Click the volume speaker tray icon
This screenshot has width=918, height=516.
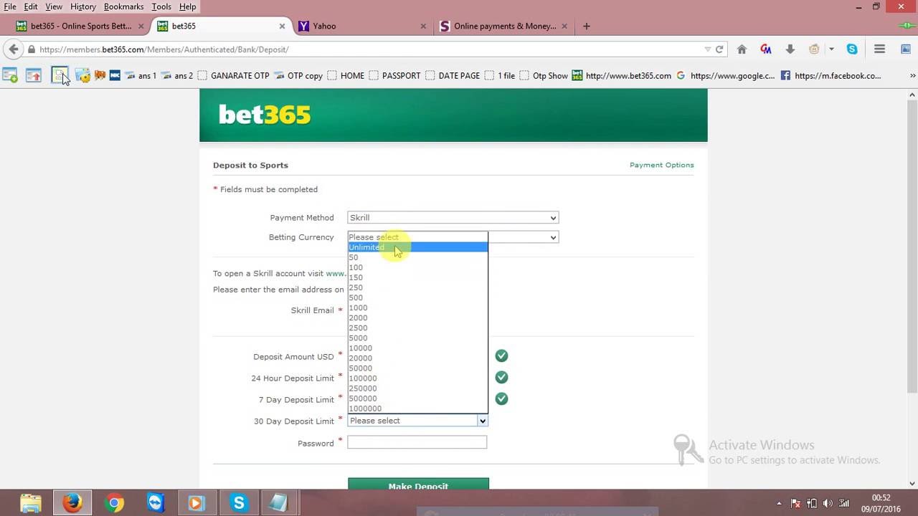pos(828,503)
